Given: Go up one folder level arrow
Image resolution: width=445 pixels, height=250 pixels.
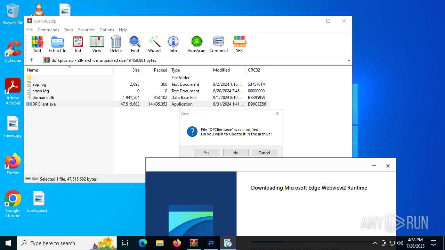Looking at the screenshot, I should pyautogui.click(x=31, y=60).
